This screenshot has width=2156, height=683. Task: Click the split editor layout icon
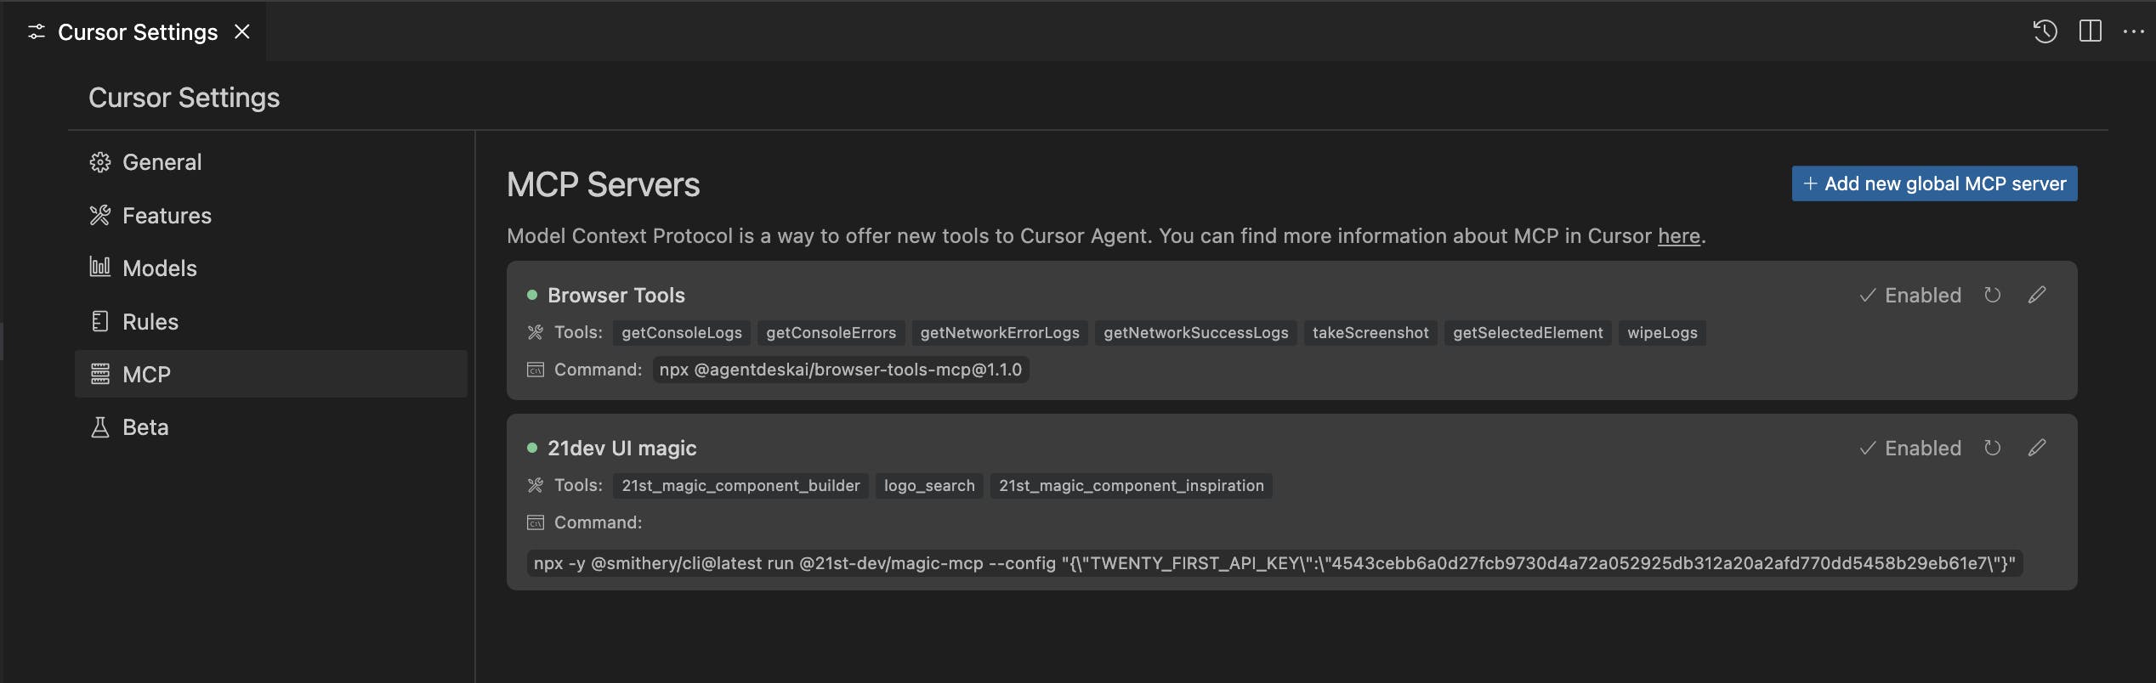click(x=2090, y=31)
